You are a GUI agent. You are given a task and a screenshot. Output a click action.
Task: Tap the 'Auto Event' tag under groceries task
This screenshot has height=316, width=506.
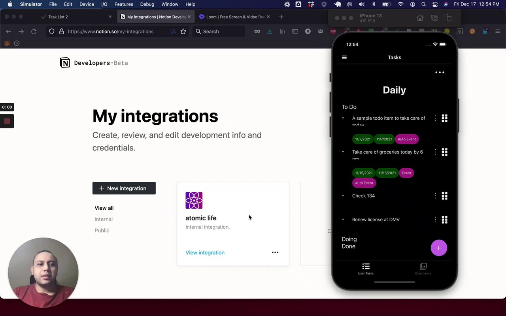pyautogui.click(x=364, y=183)
